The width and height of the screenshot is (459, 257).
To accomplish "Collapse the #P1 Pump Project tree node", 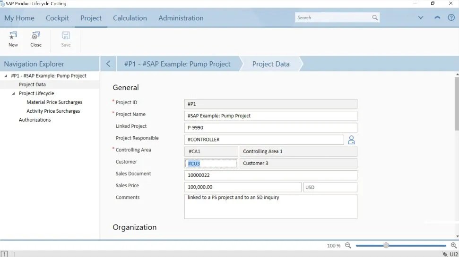I will (6, 76).
